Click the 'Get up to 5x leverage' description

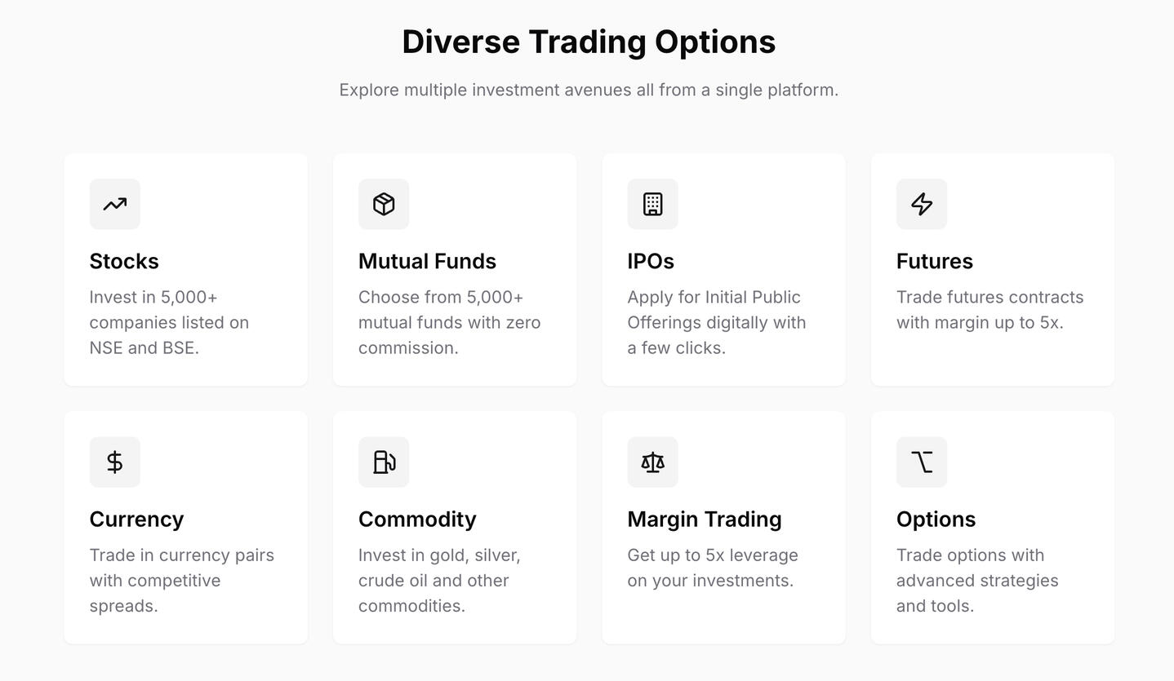[x=713, y=568]
